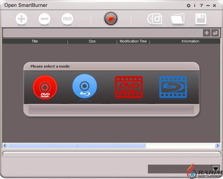Click the down arrow button in path bar
Image resolution: width=223 pixels, height=179 pixels.
click(x=207, y=33)
